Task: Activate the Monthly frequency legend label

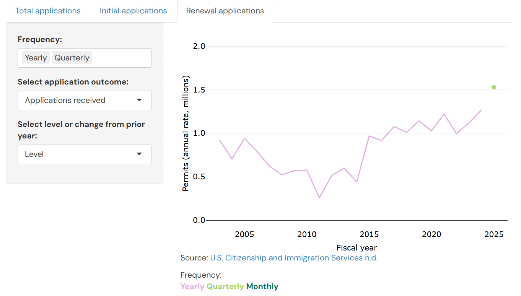Action: (262, 286)
